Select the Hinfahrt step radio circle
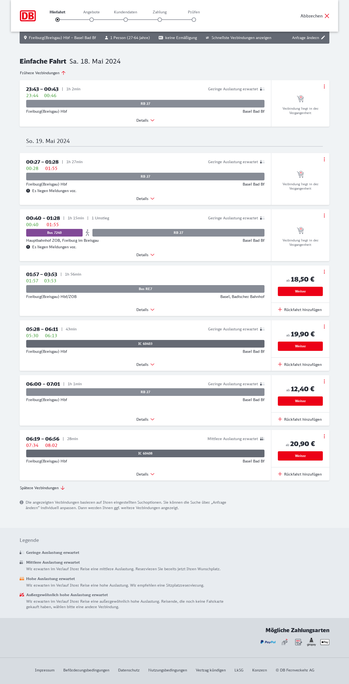This screenshot has width=349, height=684. pyautogui.click(x=58, y=20)
